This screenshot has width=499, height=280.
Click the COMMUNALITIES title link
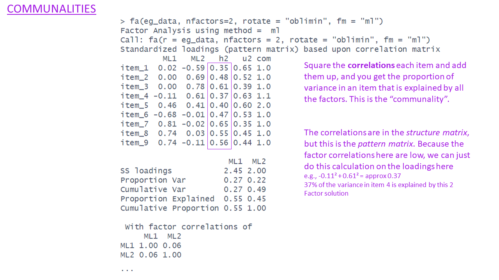pos(51,9)
